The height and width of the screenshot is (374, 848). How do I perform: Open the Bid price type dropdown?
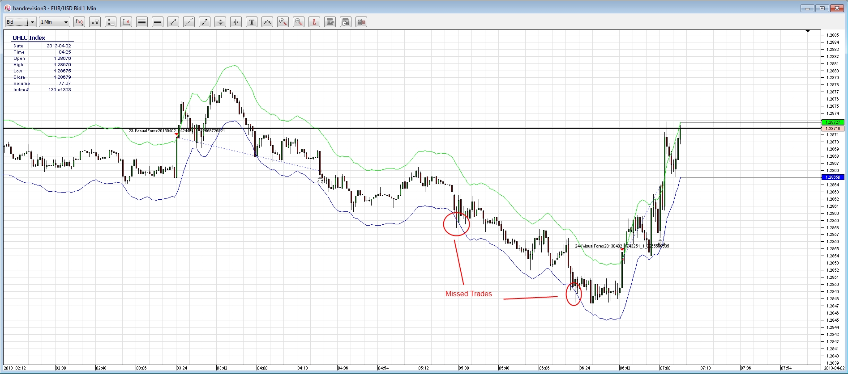tap(21, 22)
